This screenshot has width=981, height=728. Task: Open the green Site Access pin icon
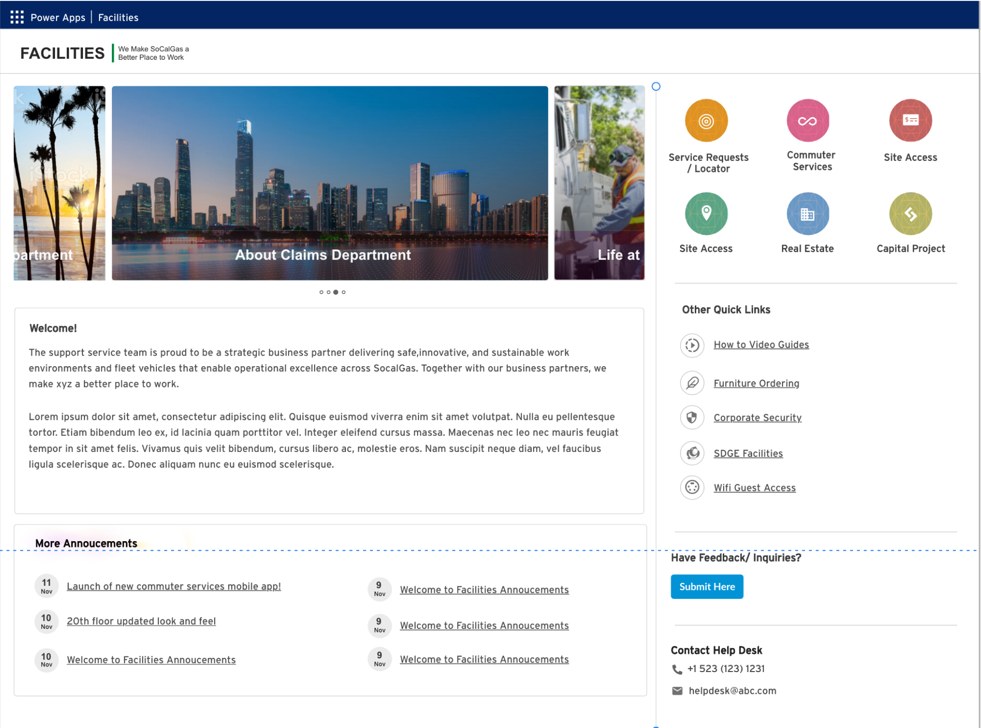[706, 213]
